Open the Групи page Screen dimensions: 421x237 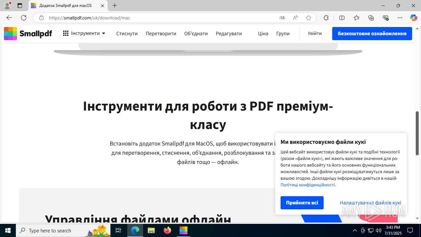(283, 34)
